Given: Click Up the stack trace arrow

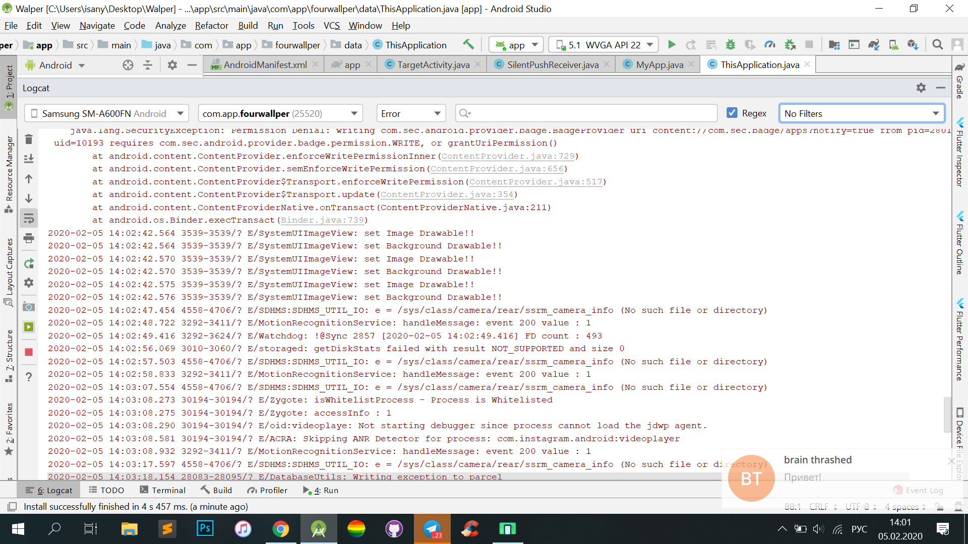Looking at the screenshot, I should 29,179.
